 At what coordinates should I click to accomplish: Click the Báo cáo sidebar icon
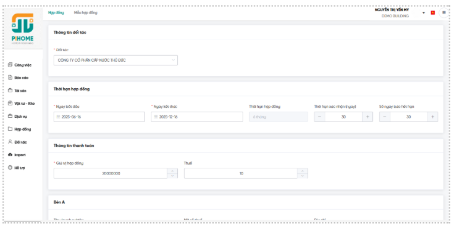click(x=10, y=78)
